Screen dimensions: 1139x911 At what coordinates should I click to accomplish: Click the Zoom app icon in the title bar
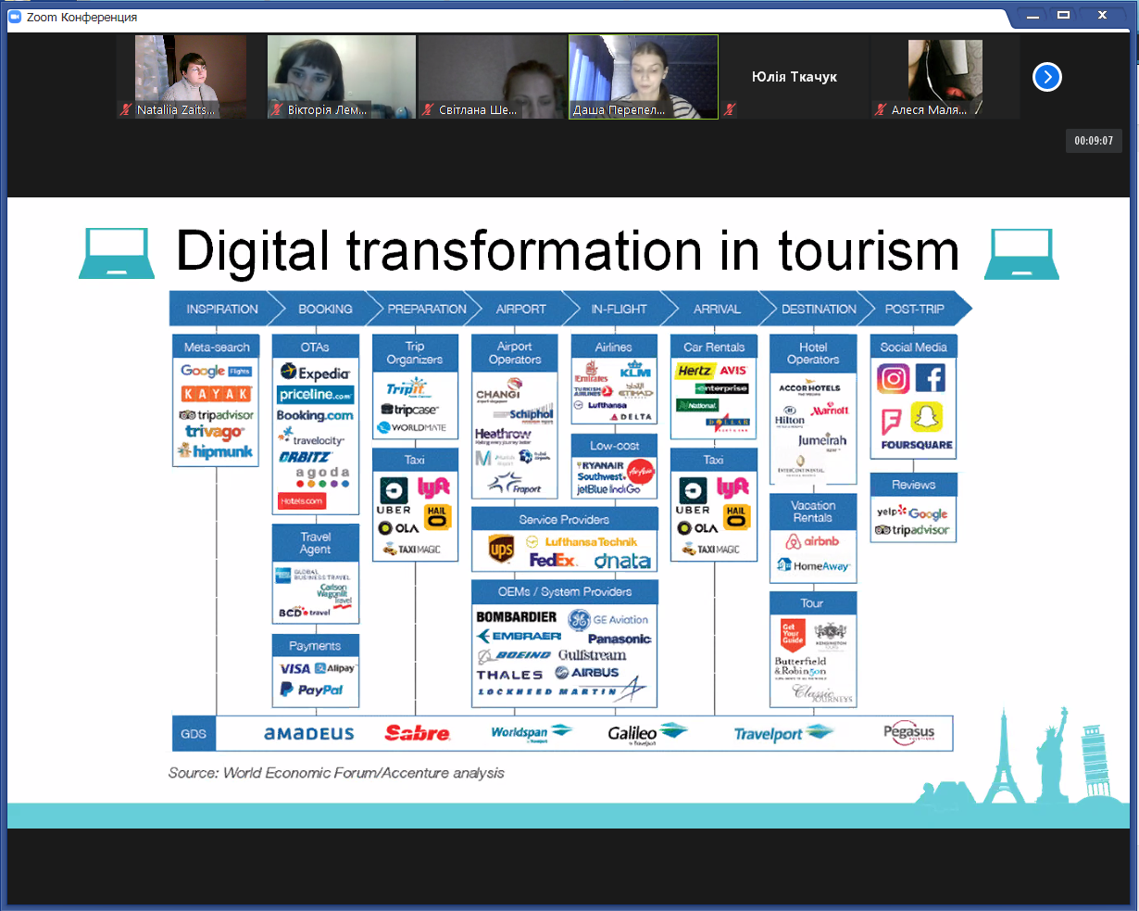(x=15, y=17)
